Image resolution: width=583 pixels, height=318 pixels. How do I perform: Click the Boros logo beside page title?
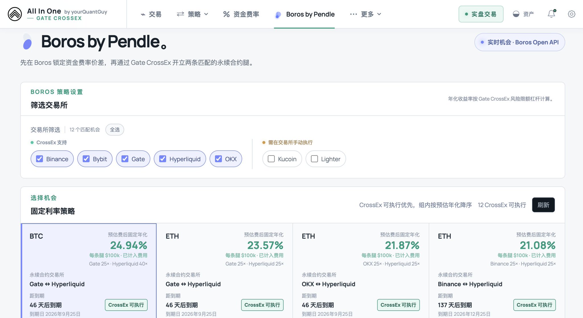point(27,42)
